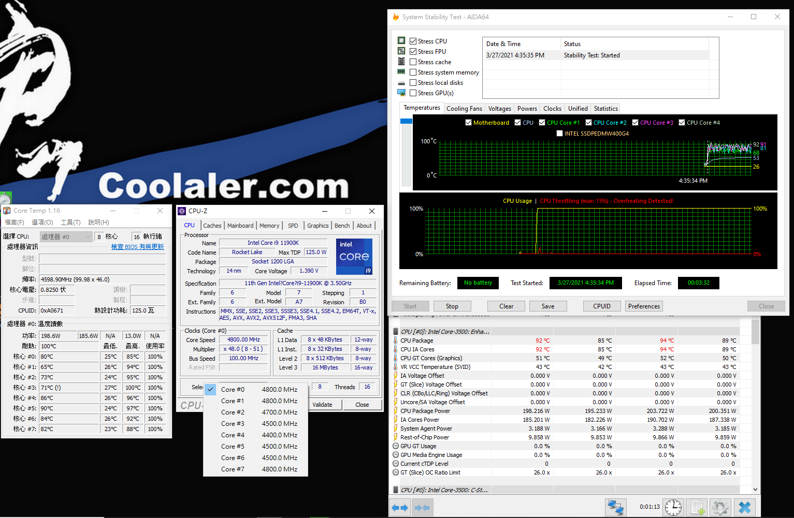This screenshot has width=794, height=518.
Task: Click the blue graph scale slider in AIDA64
Action: [406, 121]
